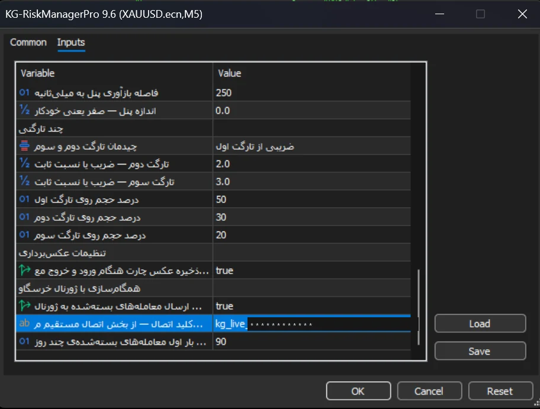Viewport: 540px width, 409px height.
Task: Click the value cell 30
Action: [x=312, y=217]
